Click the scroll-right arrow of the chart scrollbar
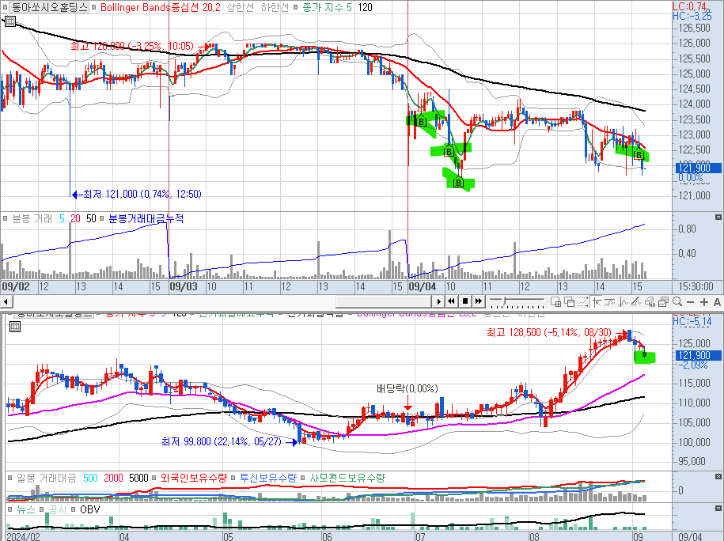 (438, 302)
